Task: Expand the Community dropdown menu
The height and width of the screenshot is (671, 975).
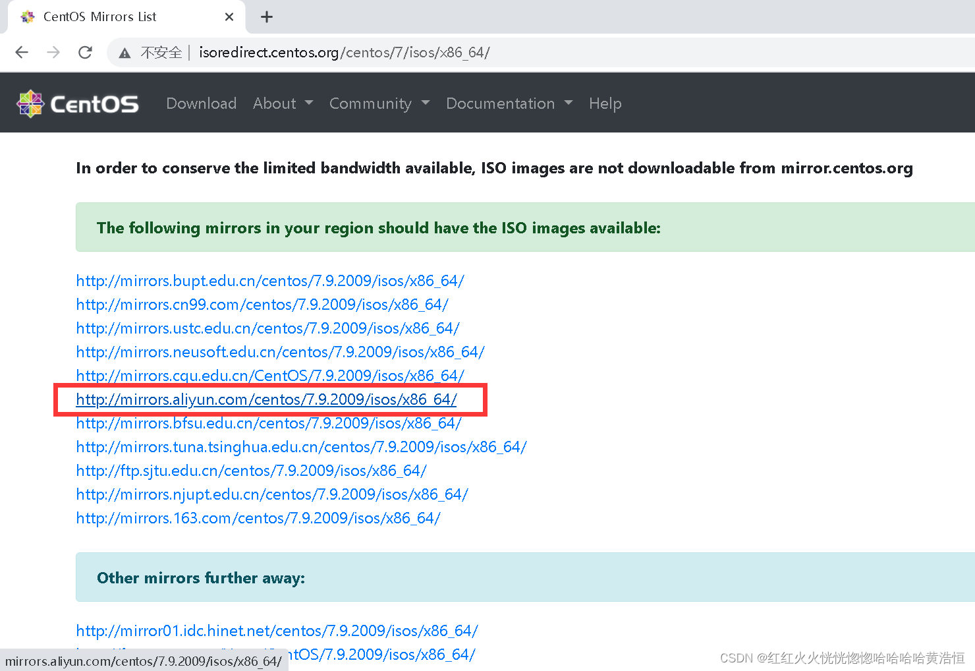Action: [379, 103]
